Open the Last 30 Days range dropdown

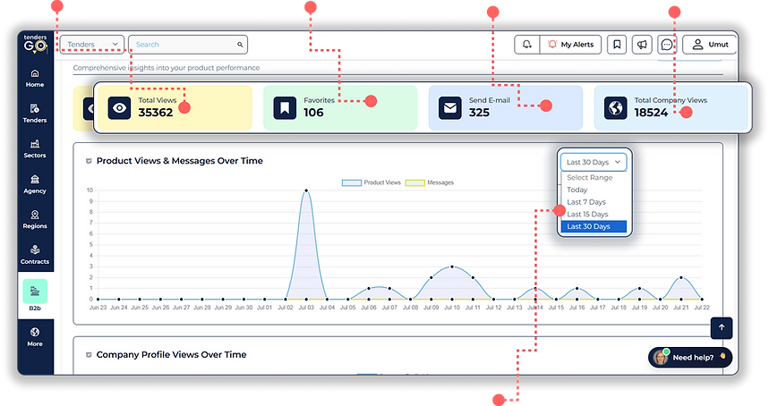click(x=594, y=162)
